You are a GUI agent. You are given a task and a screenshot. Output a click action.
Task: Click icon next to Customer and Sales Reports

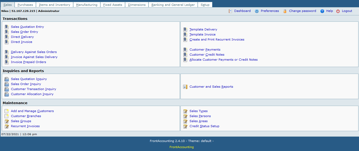(x=185, y=87)
